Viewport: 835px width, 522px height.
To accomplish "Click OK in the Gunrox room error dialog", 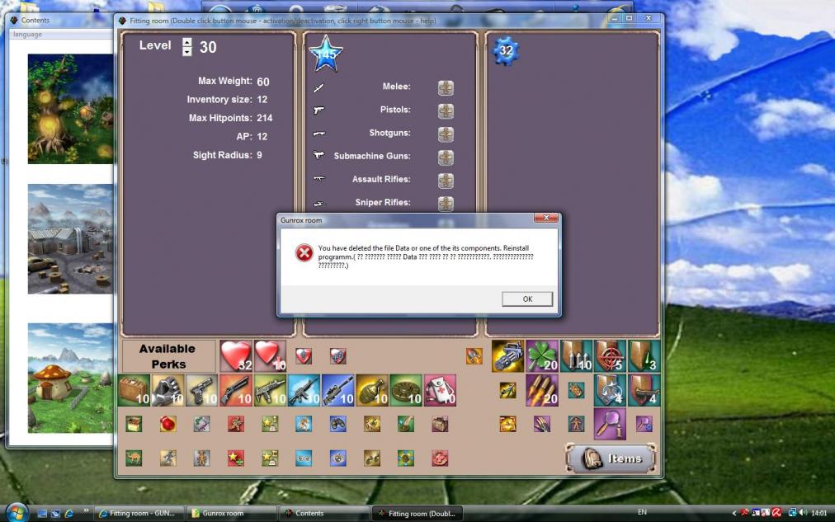I will pos(526,299).
